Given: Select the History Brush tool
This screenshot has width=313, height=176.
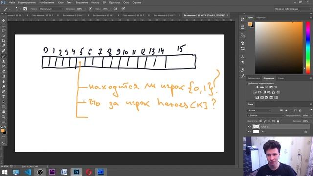Looking at the screenshot, I should point(3,66).
